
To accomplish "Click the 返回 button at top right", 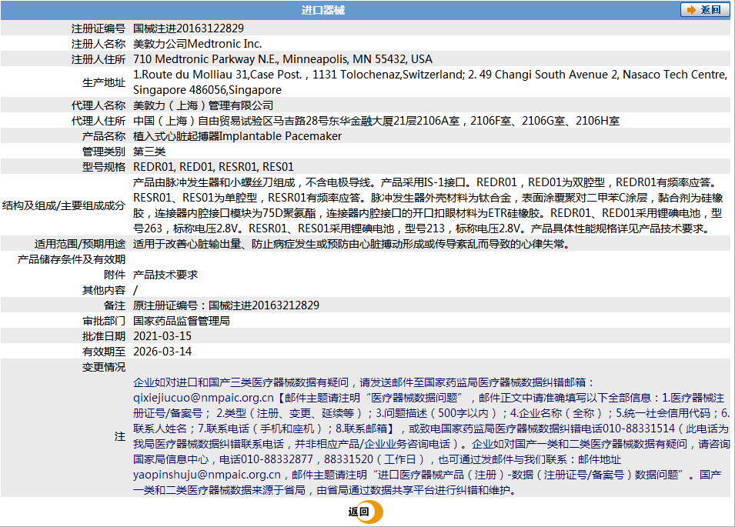I will click(704, 10).
